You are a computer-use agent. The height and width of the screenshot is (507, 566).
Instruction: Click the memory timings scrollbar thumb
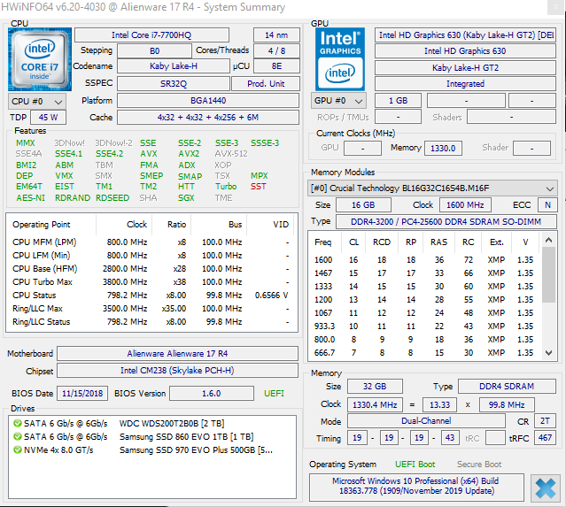(548, 275)
